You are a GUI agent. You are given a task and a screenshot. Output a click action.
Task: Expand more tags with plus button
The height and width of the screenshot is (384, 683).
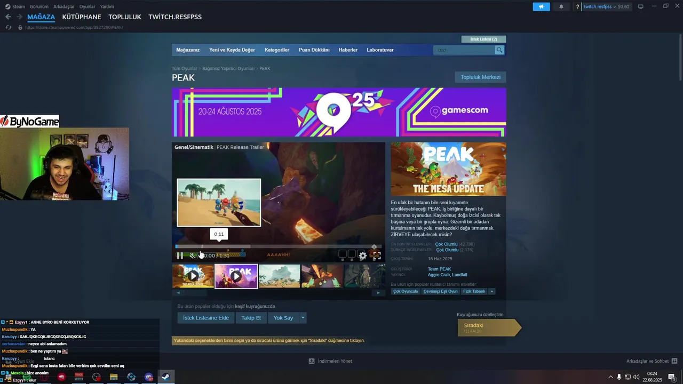(x=492, y=292)
